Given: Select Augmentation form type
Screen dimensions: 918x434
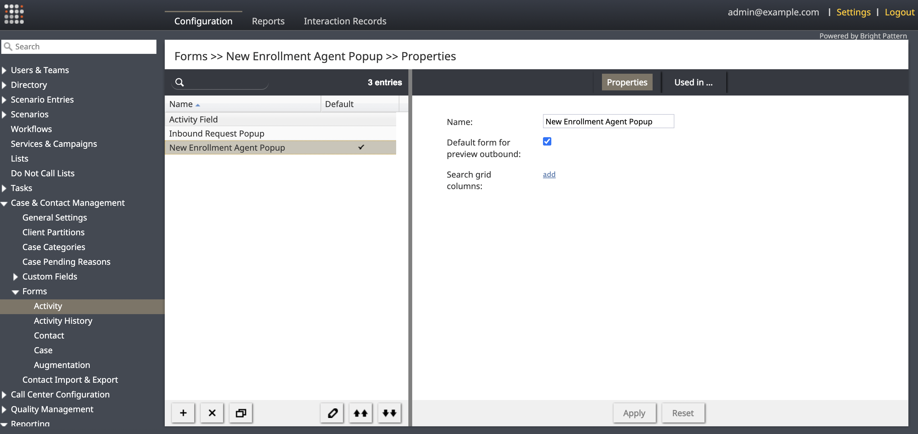Looking at the screenshot, I should click(62, 365).
